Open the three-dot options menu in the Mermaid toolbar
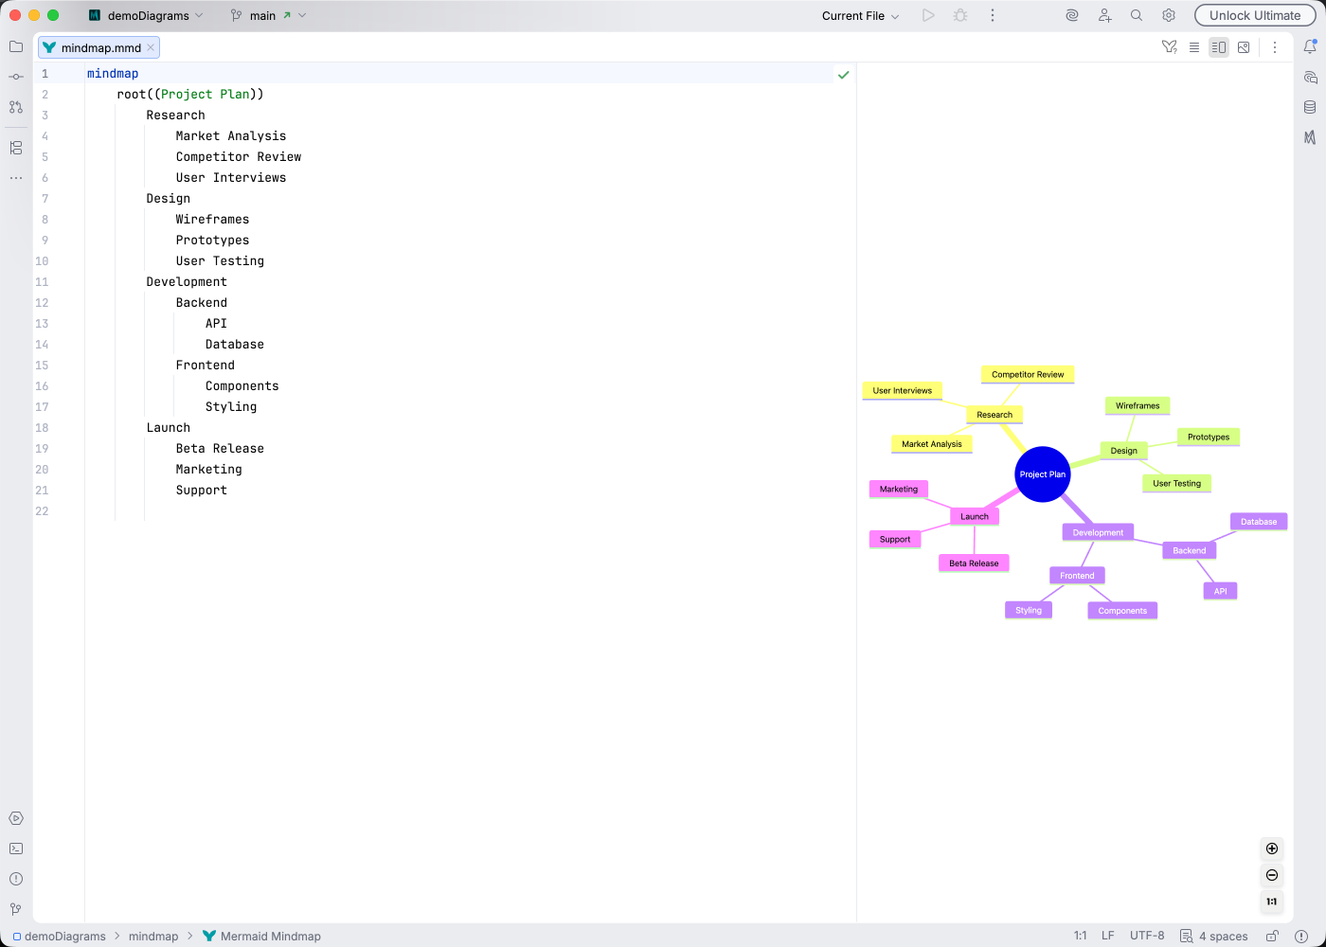1326x947 pixels. pyautogui.click(x=1275, y=46)
